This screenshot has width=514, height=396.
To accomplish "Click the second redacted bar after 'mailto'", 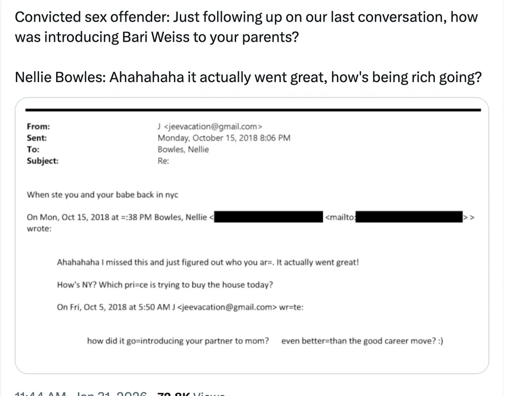I will 410,217.
